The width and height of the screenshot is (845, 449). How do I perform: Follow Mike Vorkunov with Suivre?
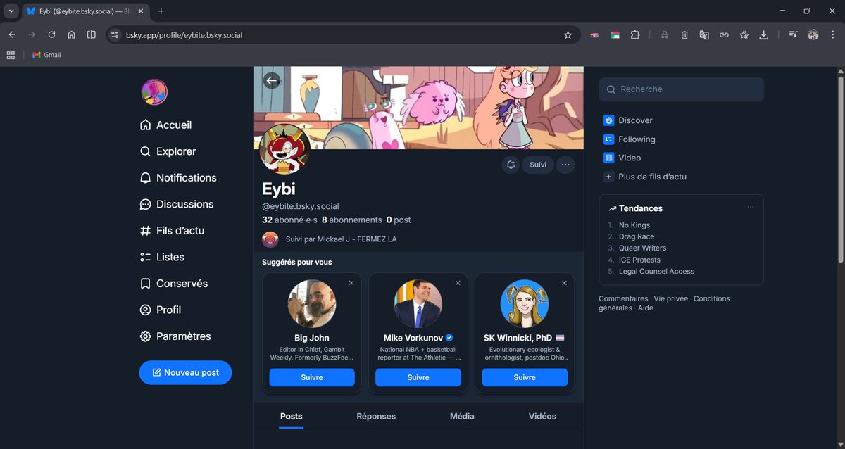(x=418, y=377)
